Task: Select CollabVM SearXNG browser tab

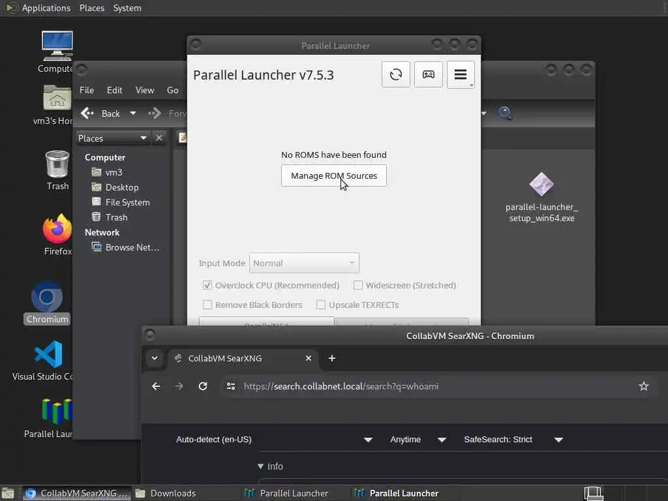Action: (244, 358)
